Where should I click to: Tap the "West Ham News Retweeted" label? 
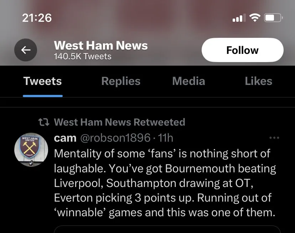119,122
